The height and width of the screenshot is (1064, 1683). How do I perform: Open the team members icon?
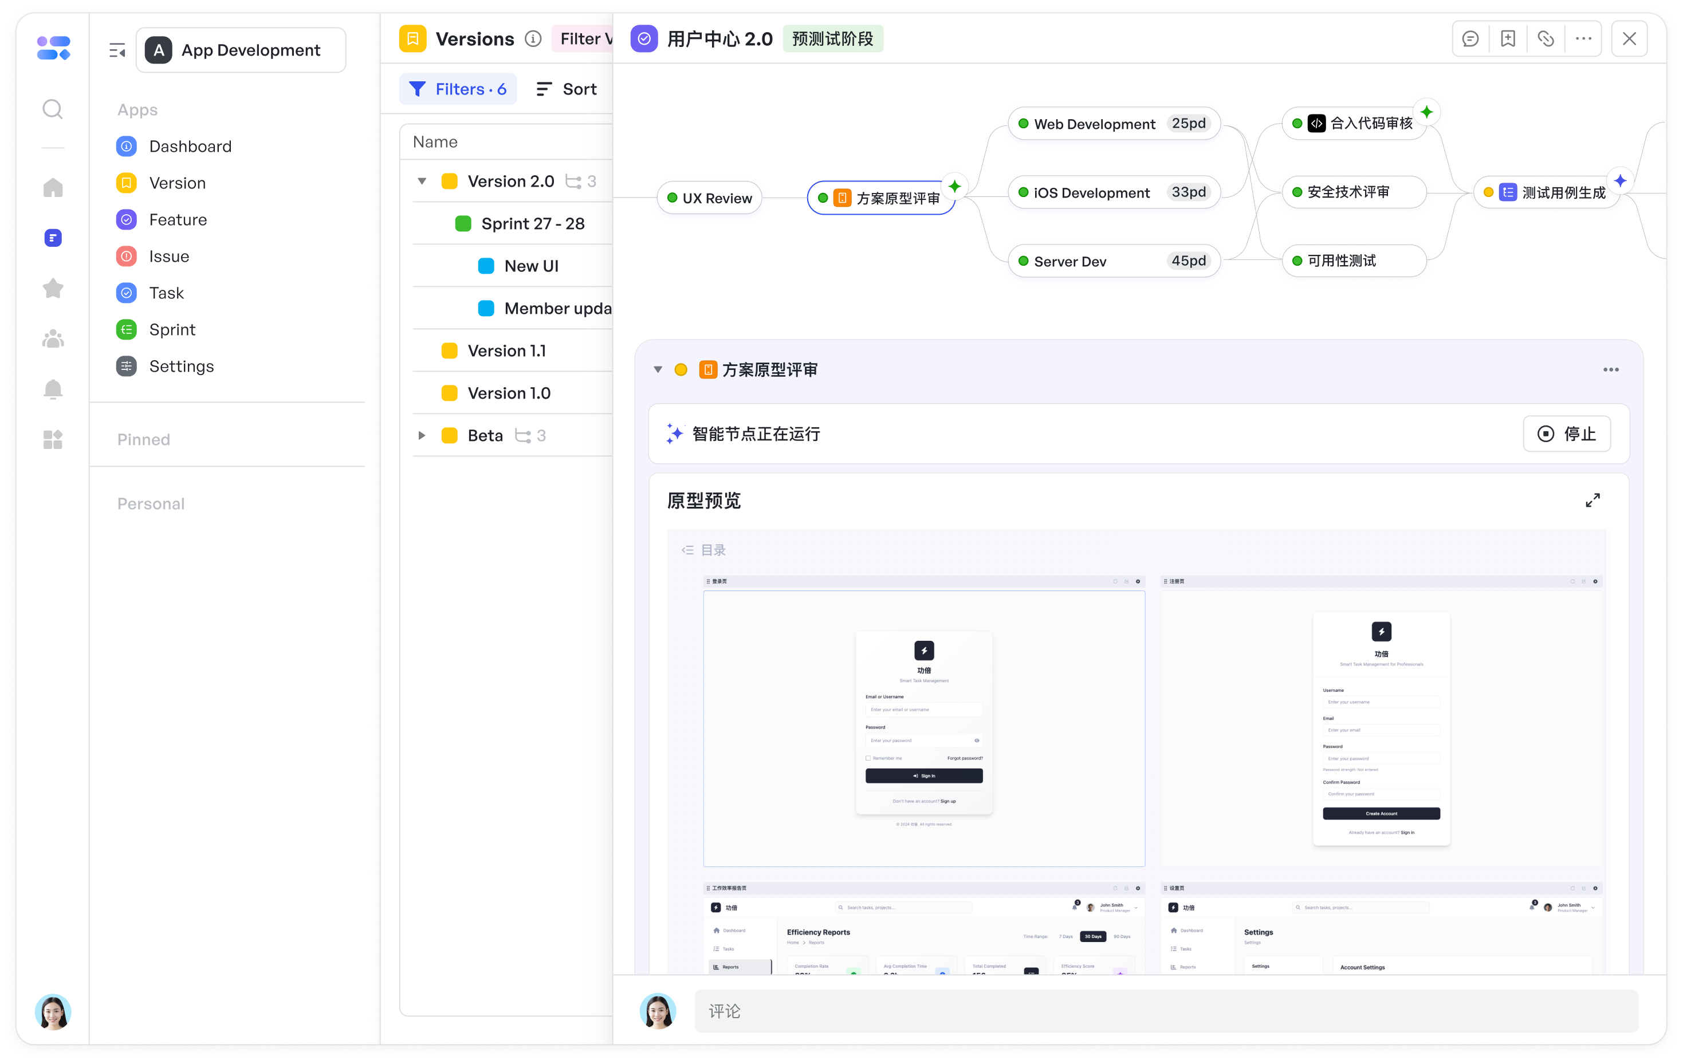(53, 339)
